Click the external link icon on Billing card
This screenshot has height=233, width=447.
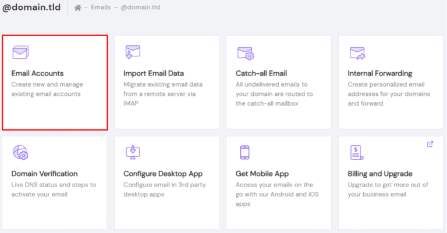click(x=430, y=144)
